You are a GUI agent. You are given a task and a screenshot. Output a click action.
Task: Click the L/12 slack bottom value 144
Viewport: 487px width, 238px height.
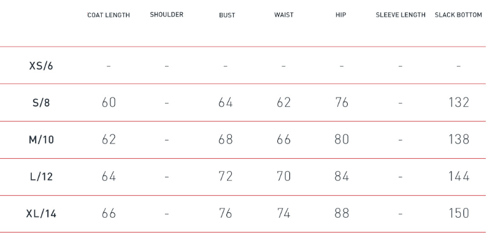tap(459, 177)
